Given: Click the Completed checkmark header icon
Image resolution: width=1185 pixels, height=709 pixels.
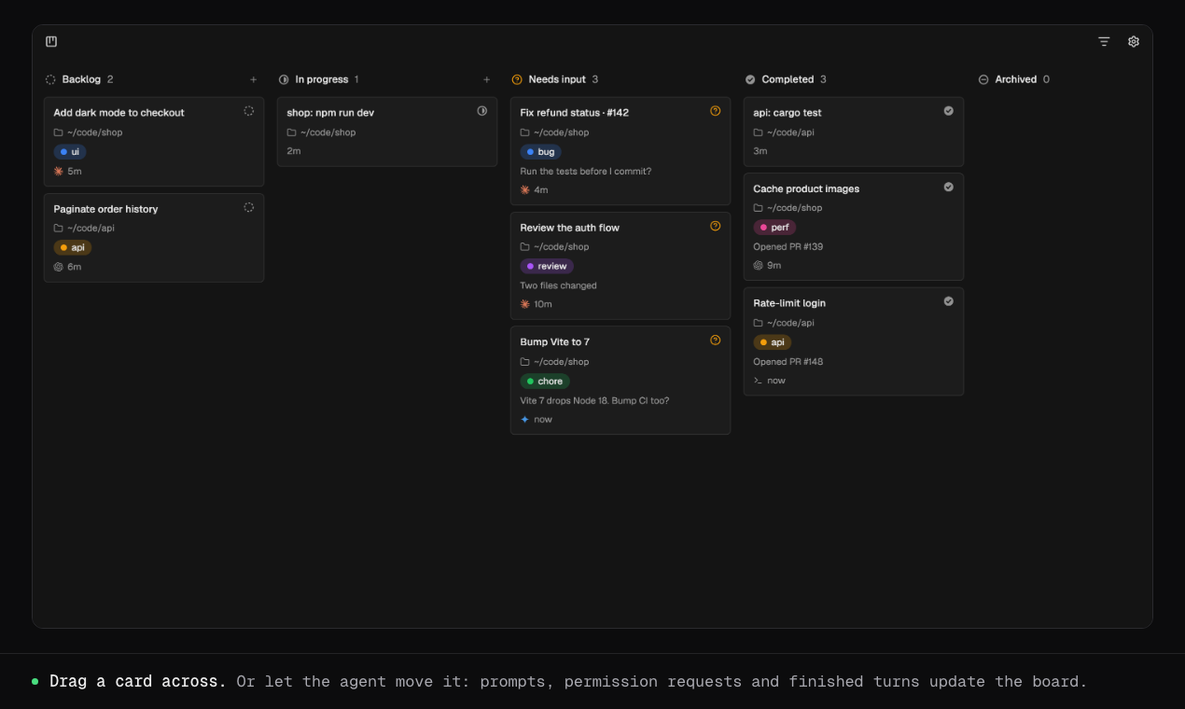Looking at the screenshot, I should pos(750,79).
